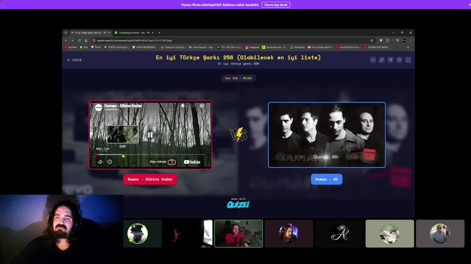Open the YouTube bookmark
This screenshot has width=471, height=264.
[71, 47]
